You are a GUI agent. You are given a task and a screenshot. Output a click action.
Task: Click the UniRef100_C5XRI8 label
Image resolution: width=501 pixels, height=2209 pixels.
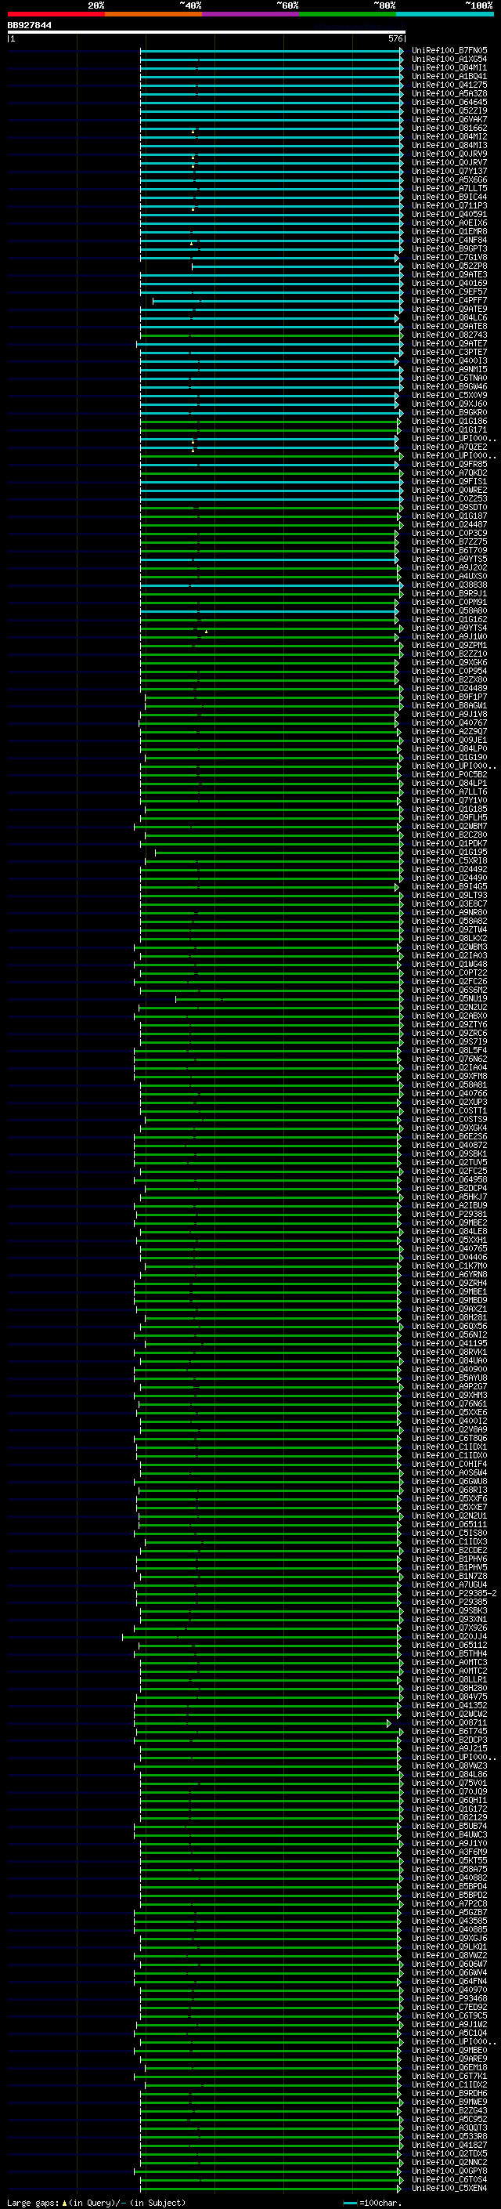(x=449, y=861)
